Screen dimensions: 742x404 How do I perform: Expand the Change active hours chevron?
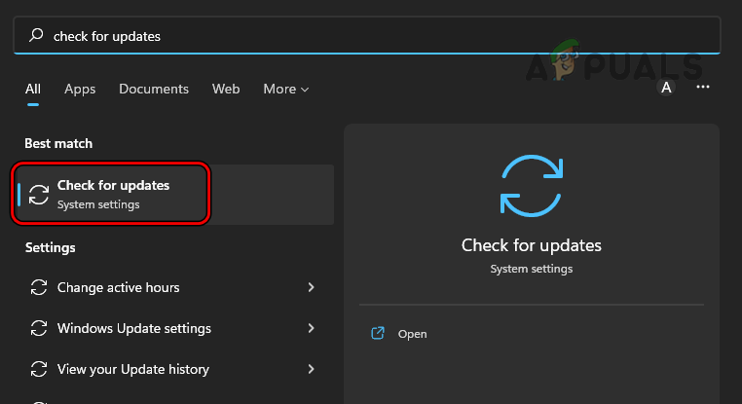(311, 288)
